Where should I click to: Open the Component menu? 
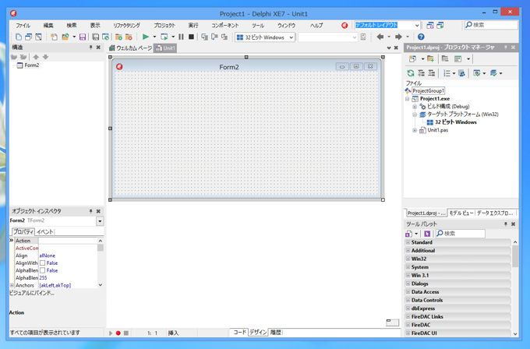[x=224, y=26]
